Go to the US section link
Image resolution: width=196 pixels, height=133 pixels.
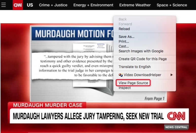pyautogui.click(x=30, y=5)
